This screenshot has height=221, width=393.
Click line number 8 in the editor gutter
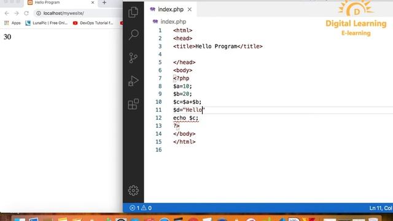pyautogui.click(x=160, y=86)
